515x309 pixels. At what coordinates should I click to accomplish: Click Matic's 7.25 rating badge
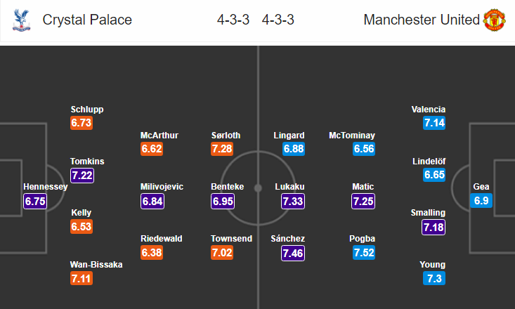pos(363,201)
